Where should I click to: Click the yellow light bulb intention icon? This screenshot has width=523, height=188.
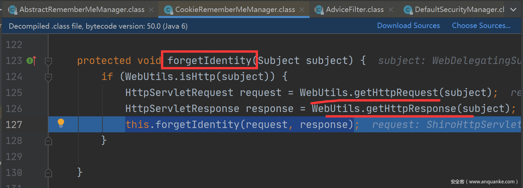pyautogui.click(x=61, y=123)
